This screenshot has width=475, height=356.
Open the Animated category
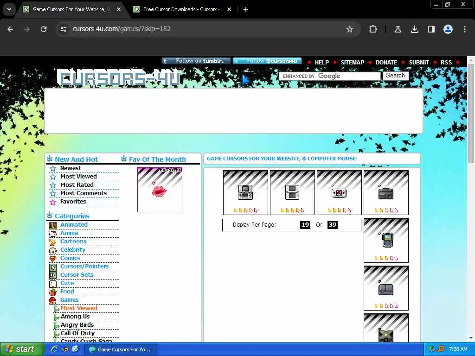[x=74, y=225]
